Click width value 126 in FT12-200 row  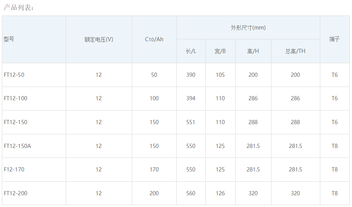tap(220, 193)
